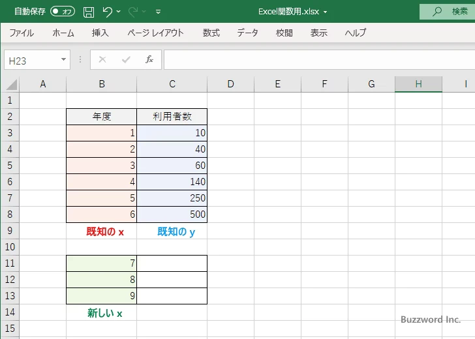Select row 1 header
The image size is (475, 339).
click(x=10, y=100)
